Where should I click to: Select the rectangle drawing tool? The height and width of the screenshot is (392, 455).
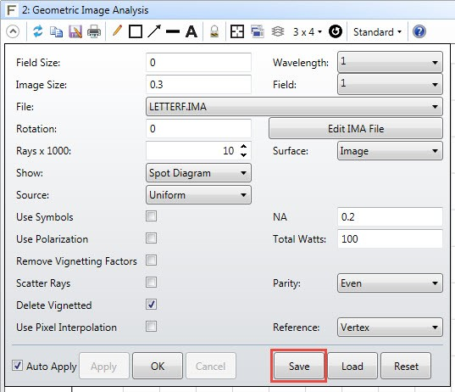136,31
